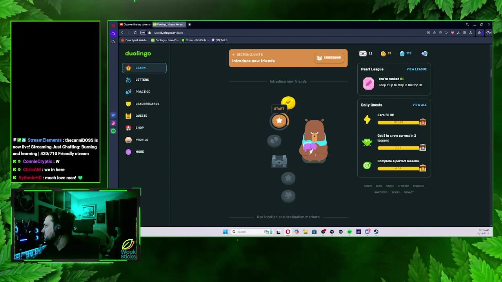
Task: Switch to the Discover the top streams tab
Action: (135, 24)
